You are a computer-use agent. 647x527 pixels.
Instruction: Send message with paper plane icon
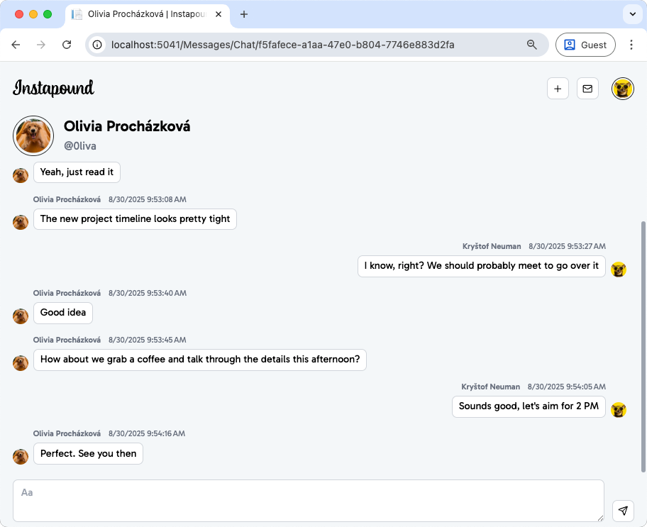point(622,511)
